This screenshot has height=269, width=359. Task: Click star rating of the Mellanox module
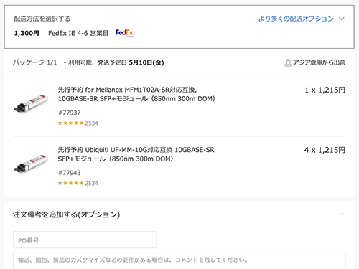click(70, 123)
